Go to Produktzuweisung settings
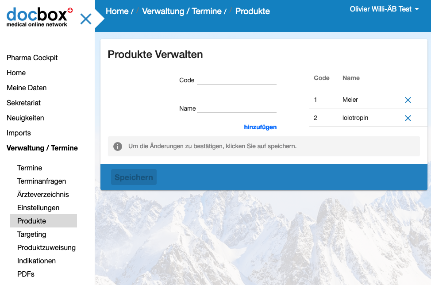Viewport: 431px width, 285px height. click(46, 247)
